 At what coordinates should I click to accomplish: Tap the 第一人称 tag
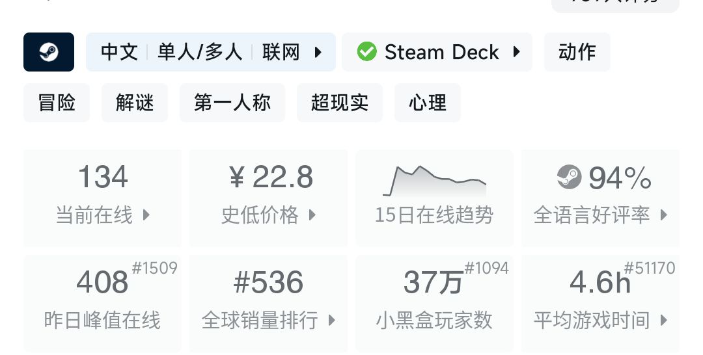click(x=232, y=103)
